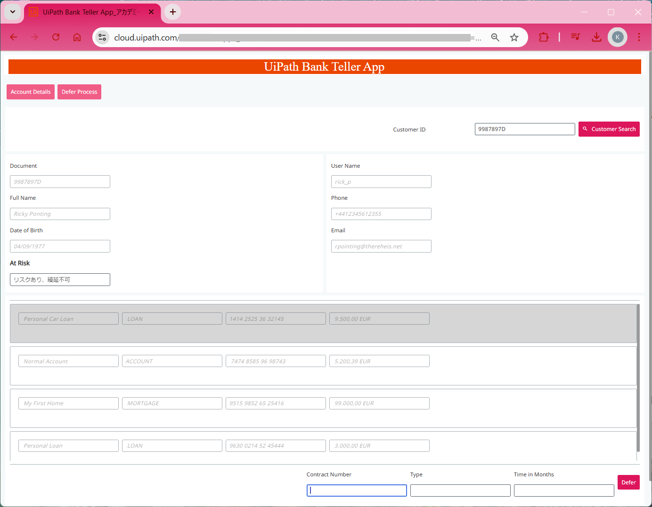Click contract number 9630 0214 52 45444
This screenshot has height=507, width=652.
click(x=276, y=446)
